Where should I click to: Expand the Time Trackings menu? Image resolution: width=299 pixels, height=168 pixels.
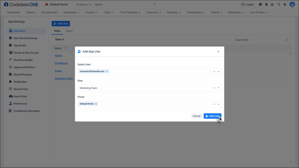click(130, 12)
